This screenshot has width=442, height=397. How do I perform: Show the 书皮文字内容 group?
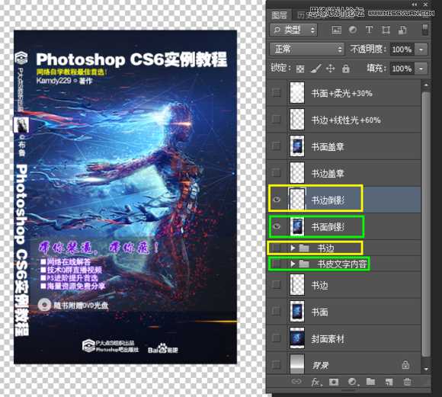pyautogui.click(x=277, y=264)
